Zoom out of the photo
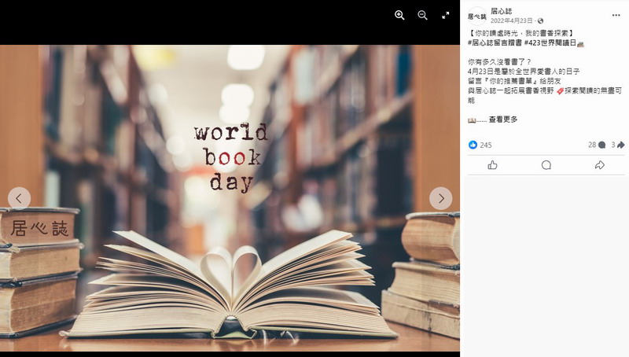The image size is (629, 357). click(x=422, y=15)
